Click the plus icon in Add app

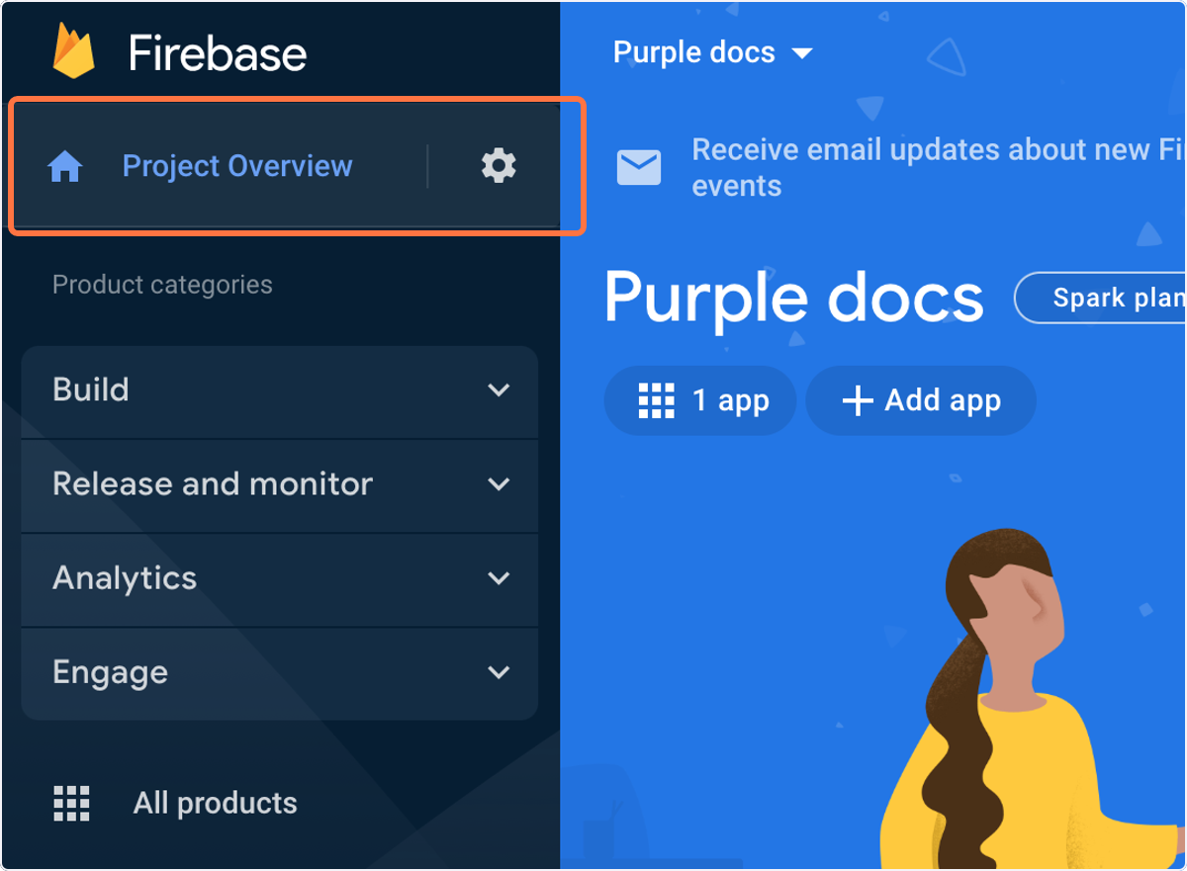click(x=857, y=401)
